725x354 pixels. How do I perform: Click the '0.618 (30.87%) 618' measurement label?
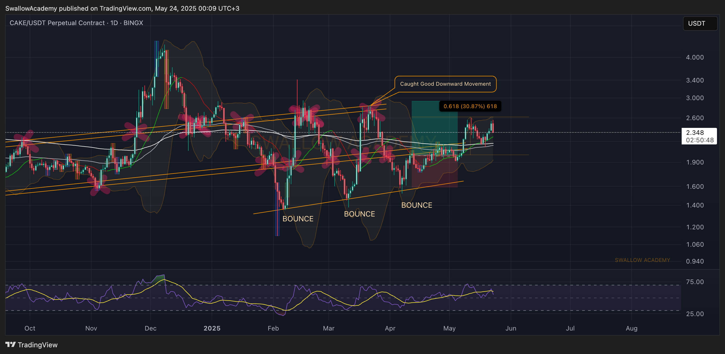coord(470,106)
